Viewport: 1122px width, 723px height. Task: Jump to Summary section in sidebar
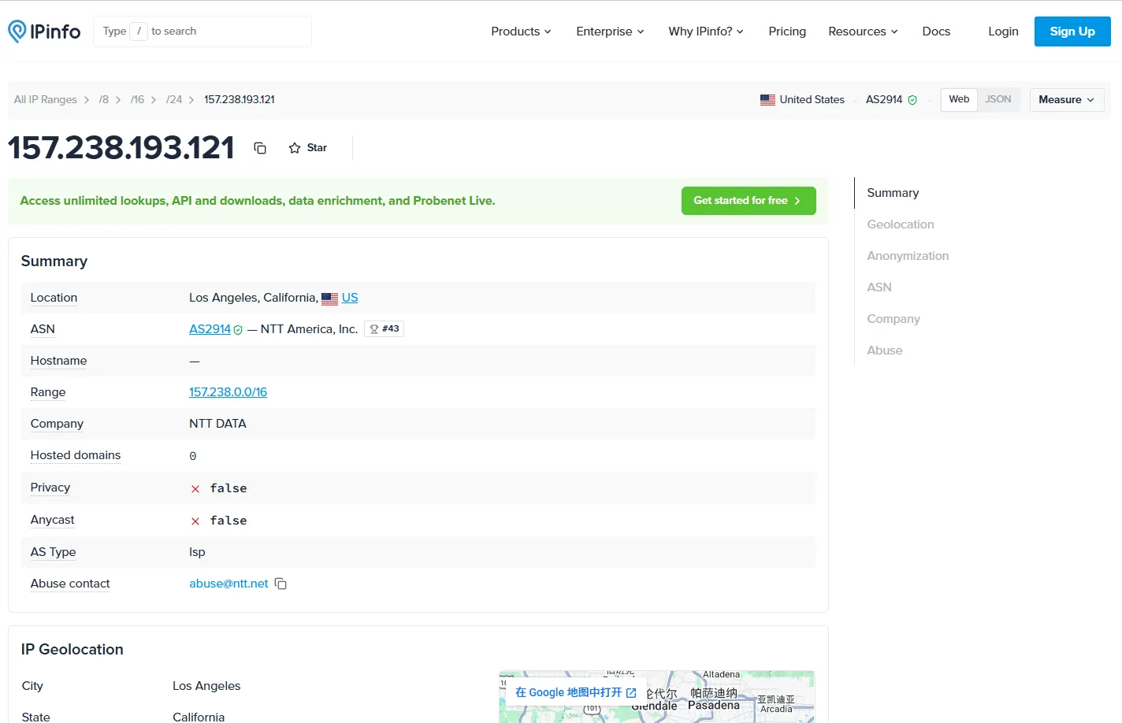pos(893,193)
